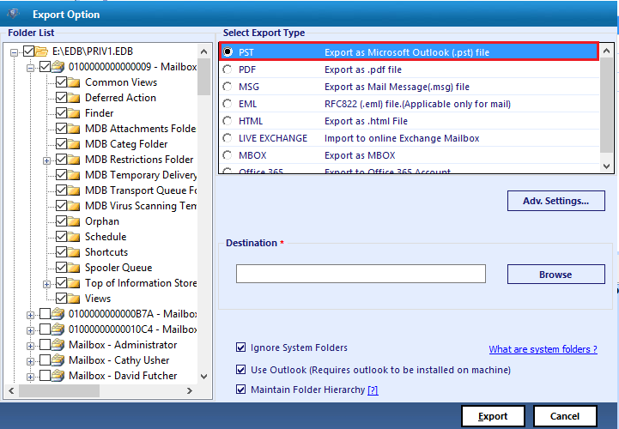The image size is (619, 429).
Task: Click the folder list horizontal scrollbar thumb
Action: tap(59, 390)
